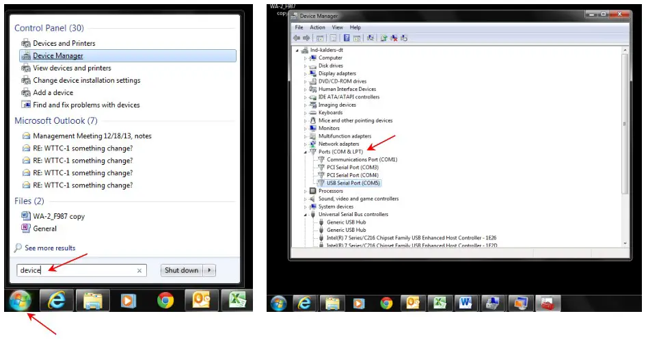
Task: Open Excel in taskbar below Device Manager window
Action: click(439, 303)
